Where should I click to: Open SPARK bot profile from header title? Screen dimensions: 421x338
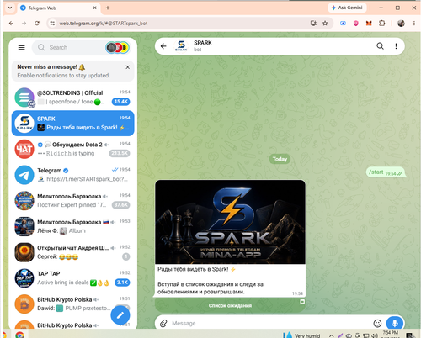coord(203,43)
